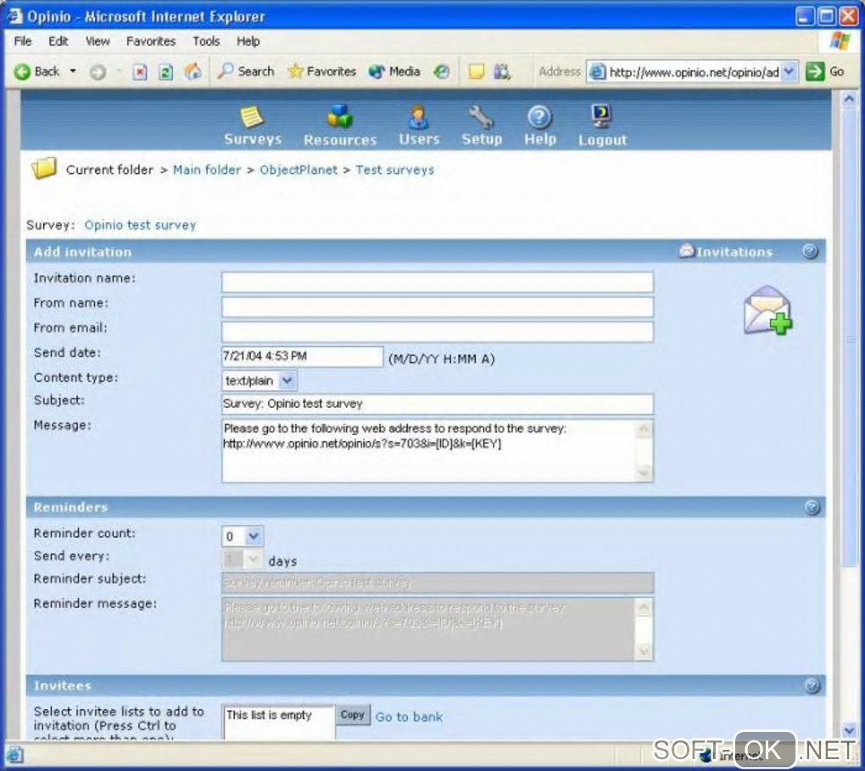Open the View menu
865x771 pixels.
point(98,42)
